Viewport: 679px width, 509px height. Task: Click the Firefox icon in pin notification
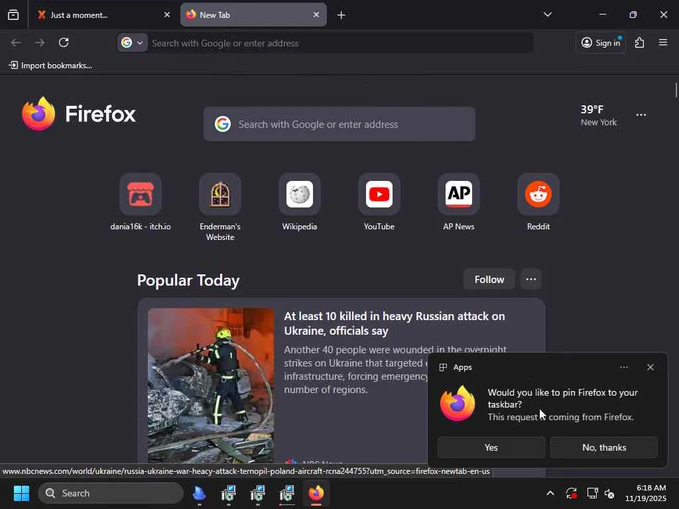(x=458, y=404)
